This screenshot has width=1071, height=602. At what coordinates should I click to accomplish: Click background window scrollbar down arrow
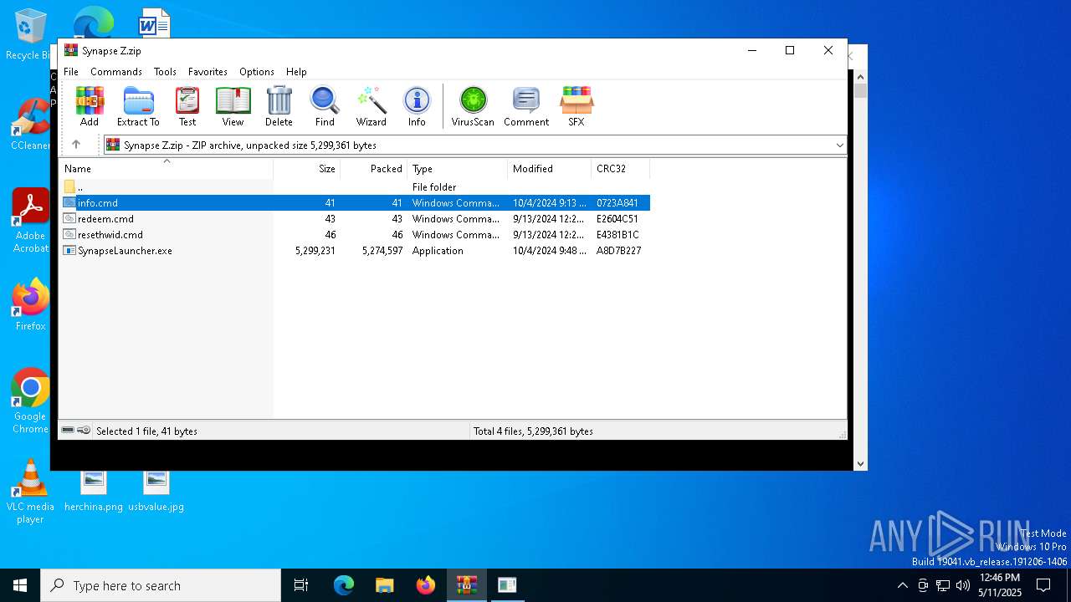click(x=860, y=463)
